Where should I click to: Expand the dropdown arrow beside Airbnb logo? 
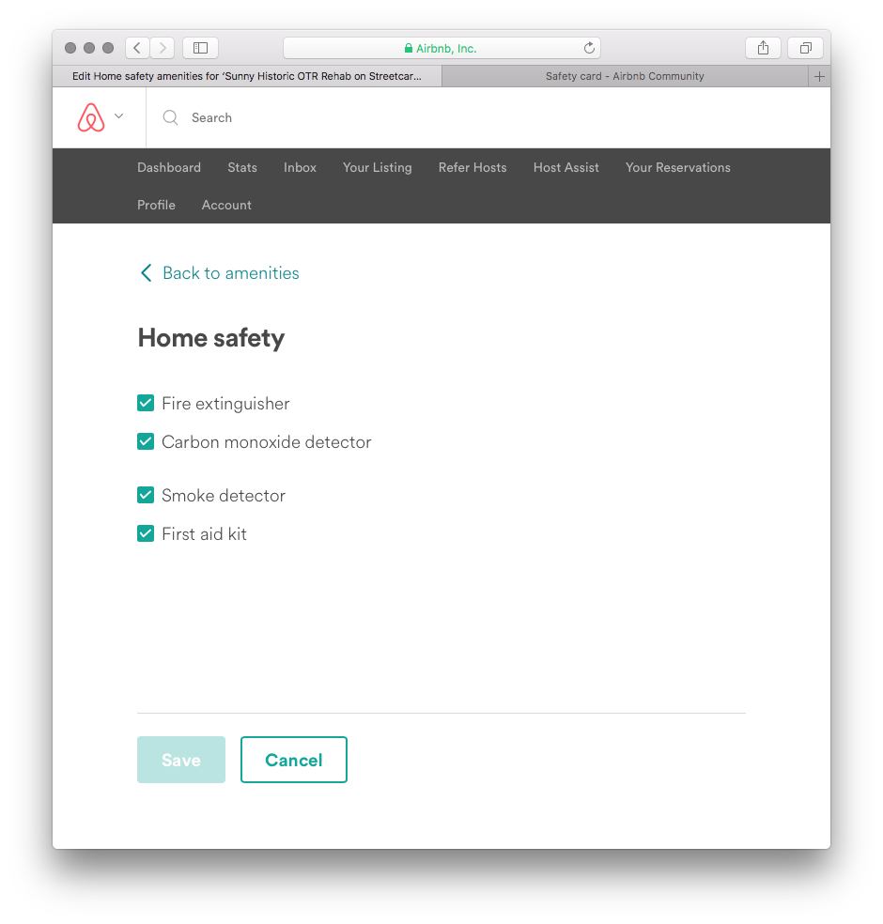tap(118, 116)
